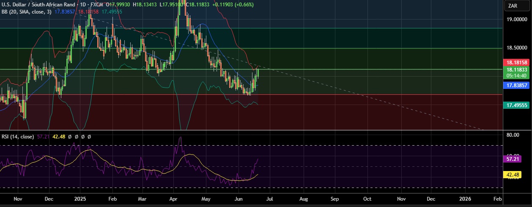Click the green BB lower value 17.49555 in legend
Viewport: 532px width, 207px height.
[112, 12]
